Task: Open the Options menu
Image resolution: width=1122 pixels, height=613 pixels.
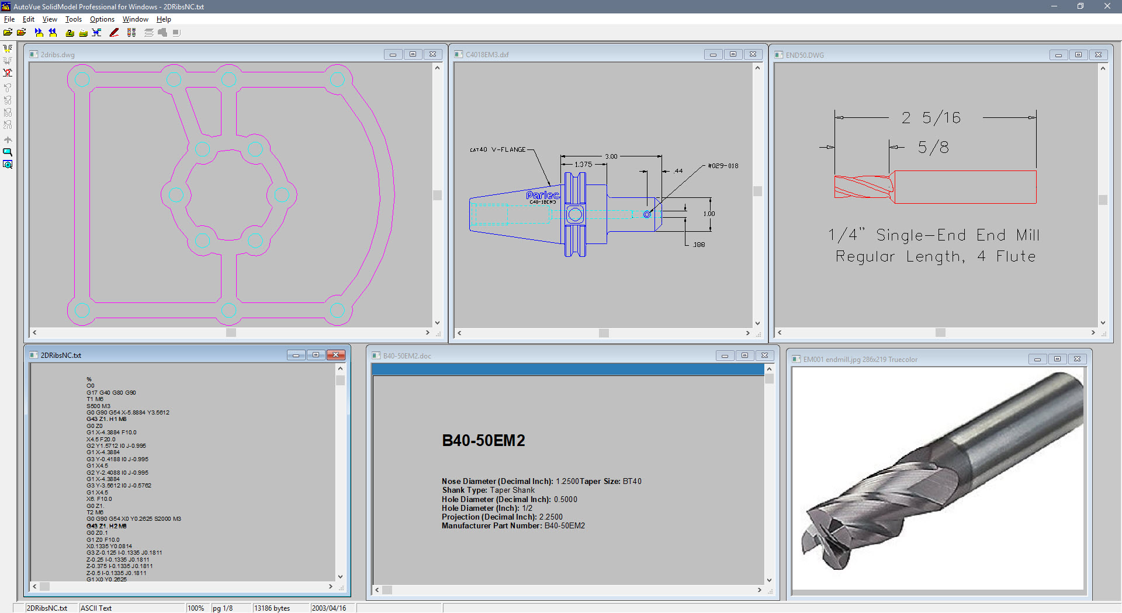Action: click(102, 19)
